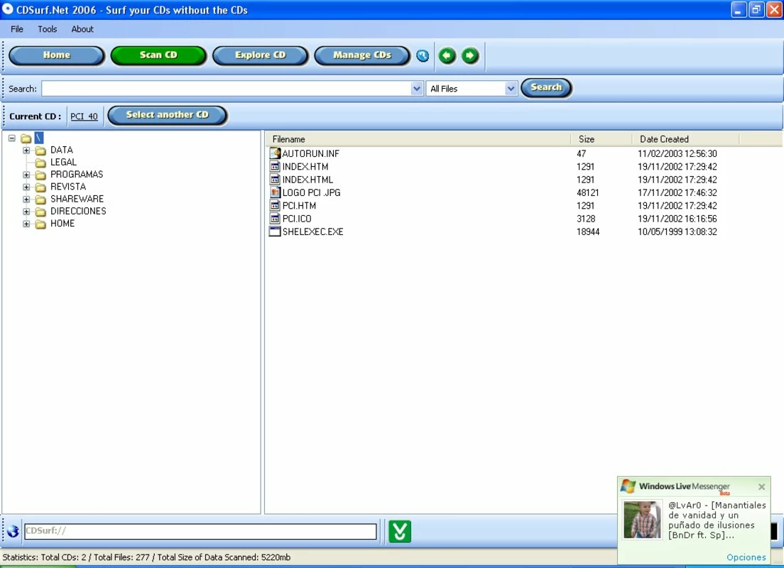Open the PCI_40 current CD link
Viewport: 784px width, 568px height.
[84, 116]
